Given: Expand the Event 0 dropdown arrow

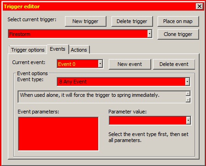Looking at the screenshot, I should point(100,64).
